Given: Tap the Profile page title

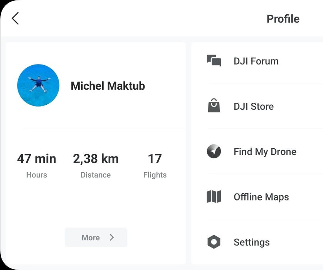Looking at the screenshot, I should click(283, 19).
